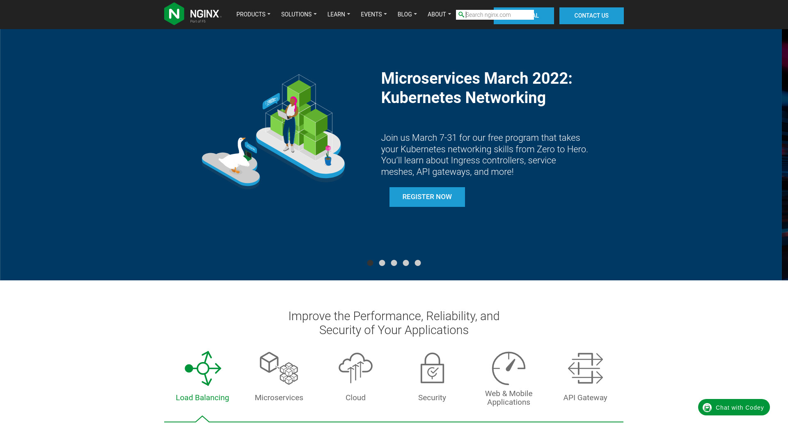Open the Blog dropdown
Viewport: 788px width, 431px height.
pyautogui.click(x=407, y=14)
